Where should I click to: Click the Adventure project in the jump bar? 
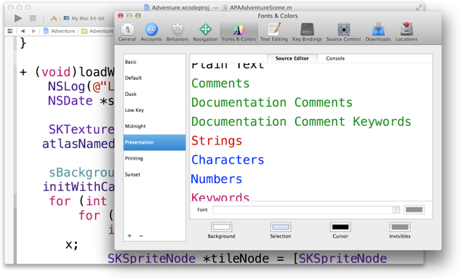pos(60,31)
